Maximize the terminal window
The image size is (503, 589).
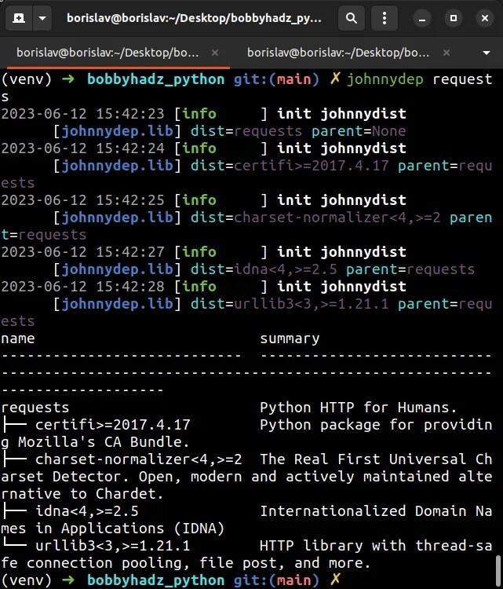(454, 18)
